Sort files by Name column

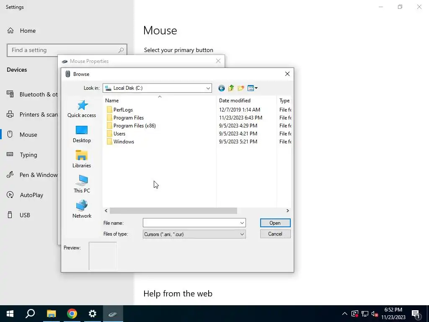tap(159, 101)
